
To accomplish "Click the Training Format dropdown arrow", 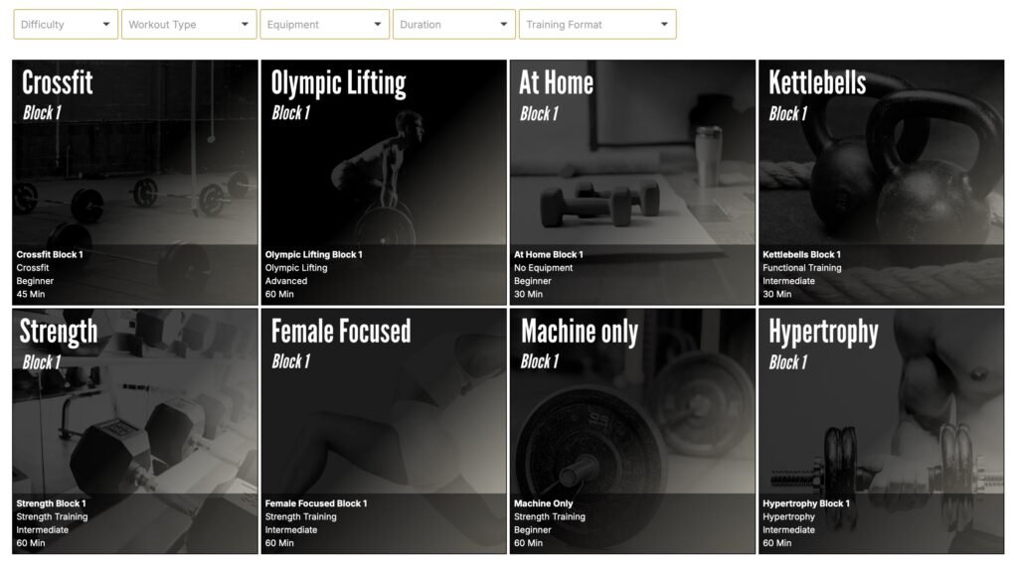I will (664, 25).
